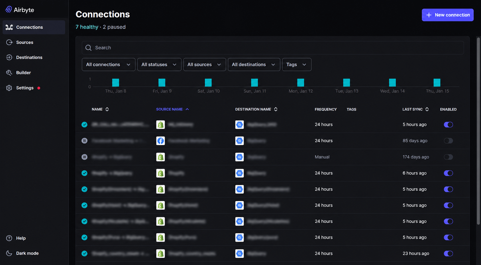Image resolution: width=481 pixels, height=265 pixels.
Task: Click the BigQuery icon in the 23 hours ago row
Action: [240, 254]
